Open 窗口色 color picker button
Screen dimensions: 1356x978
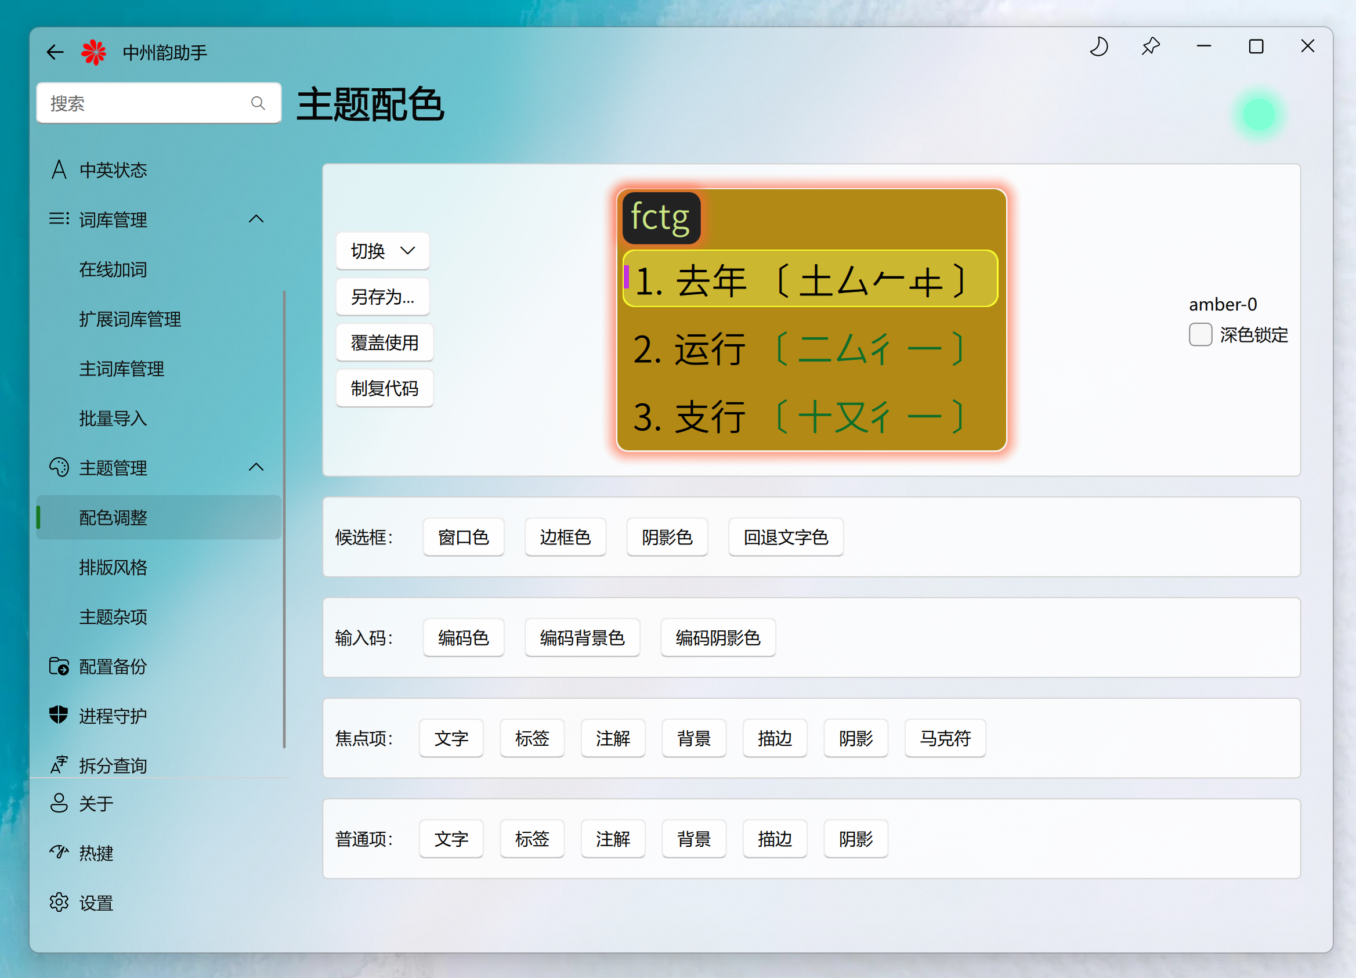[464, 537]
